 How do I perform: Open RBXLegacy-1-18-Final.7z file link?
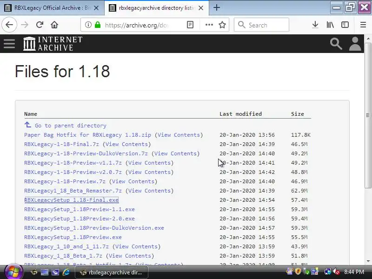(61, 144)
